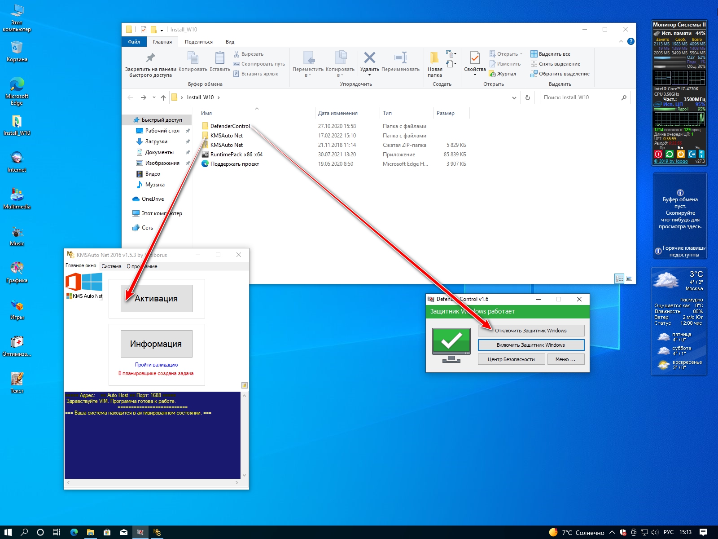
Task: Click New folder (Новая папка) icon
Action: [434, 58]
